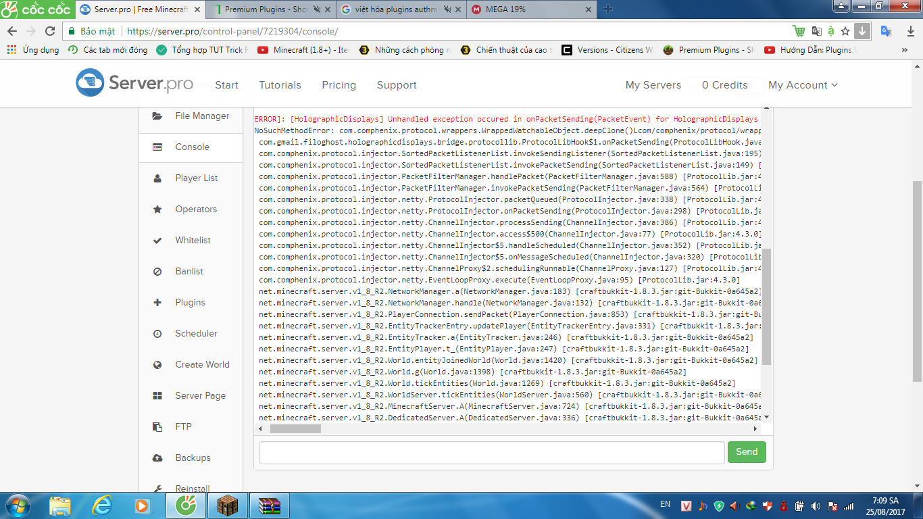Open the File Manager folder icon in sidebar
The image size is (923, 519).
click(x=157, y=116)
